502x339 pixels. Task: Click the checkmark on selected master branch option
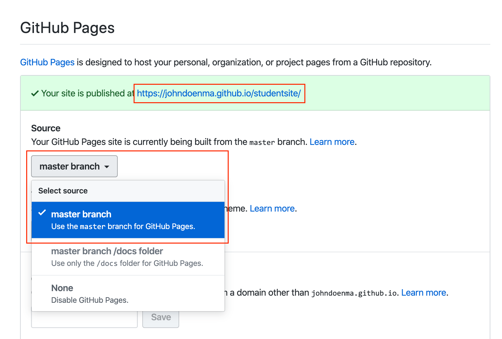(42, 213)
